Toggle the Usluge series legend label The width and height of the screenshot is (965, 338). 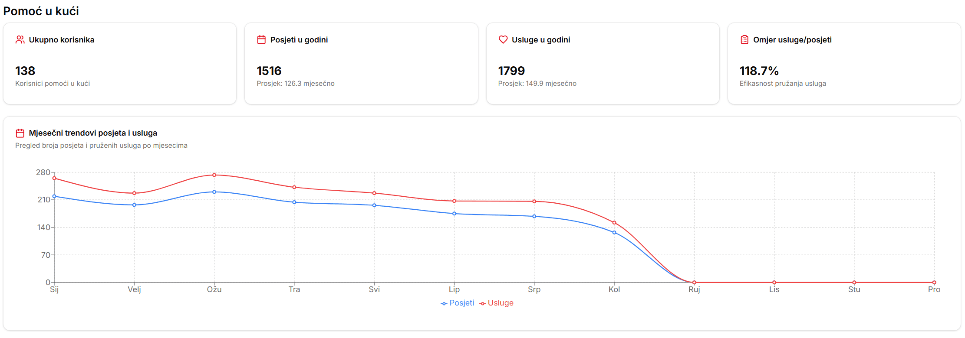pos(501,303)
